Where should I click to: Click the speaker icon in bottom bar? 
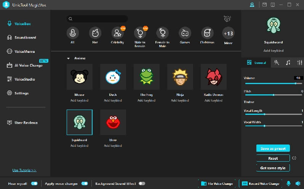[x=297, y=184]
